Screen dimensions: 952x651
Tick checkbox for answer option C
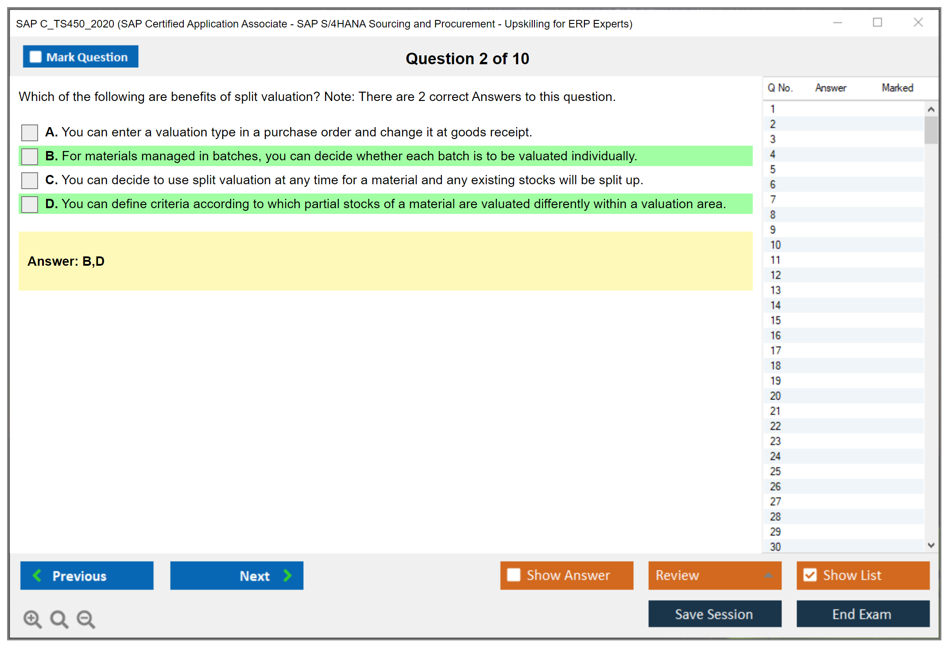[x=30, y=180]
